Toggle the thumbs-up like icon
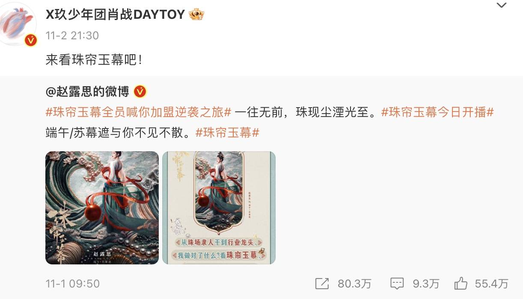523x299 pixels. (461, 283)
